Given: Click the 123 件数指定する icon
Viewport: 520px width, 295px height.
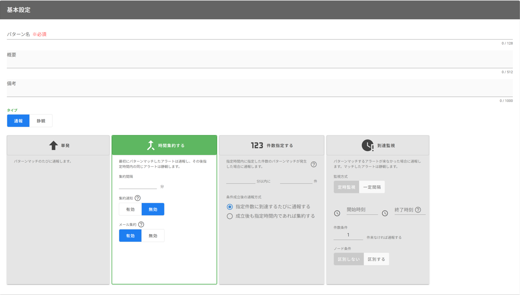Looking at the screenshot, I should point(257,146).
